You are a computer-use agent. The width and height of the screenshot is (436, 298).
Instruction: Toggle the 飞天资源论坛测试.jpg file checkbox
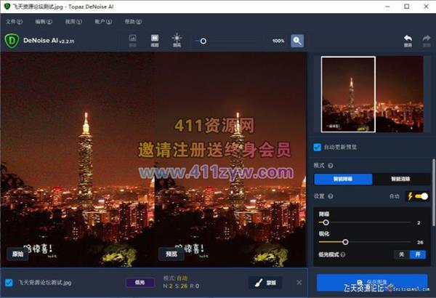[9, 282]
